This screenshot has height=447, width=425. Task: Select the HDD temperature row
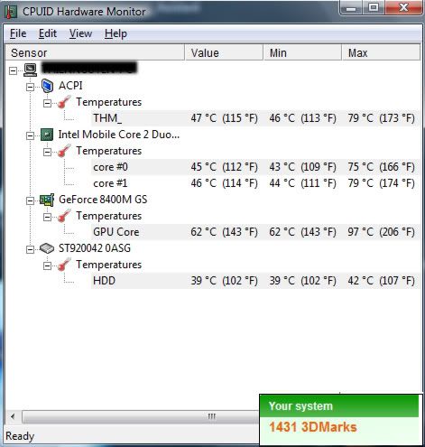[x=255, y=281]
